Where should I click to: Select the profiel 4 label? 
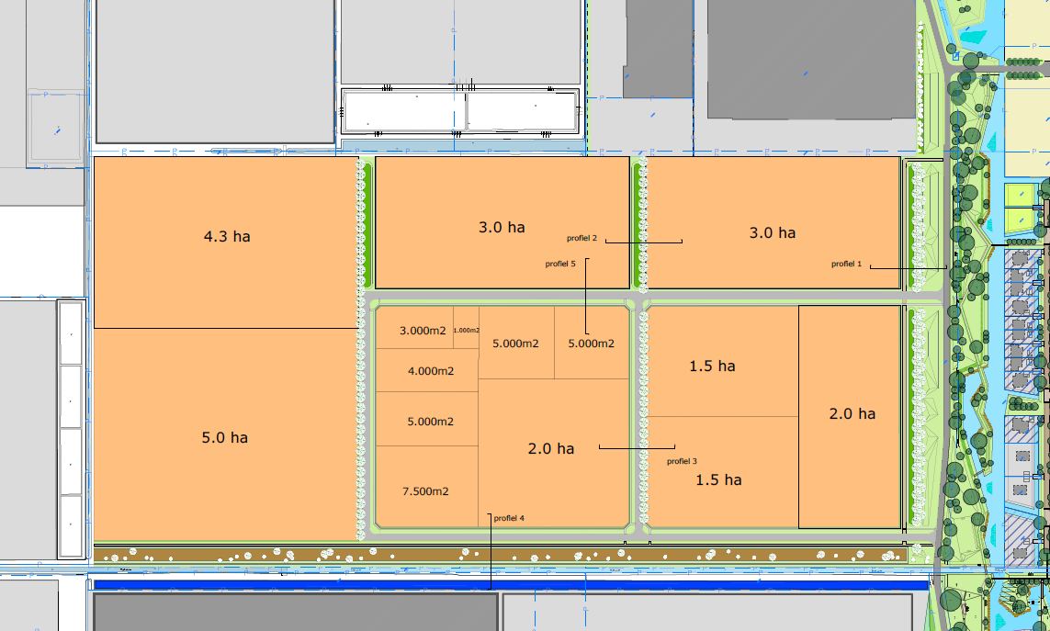tap(509, 518)
